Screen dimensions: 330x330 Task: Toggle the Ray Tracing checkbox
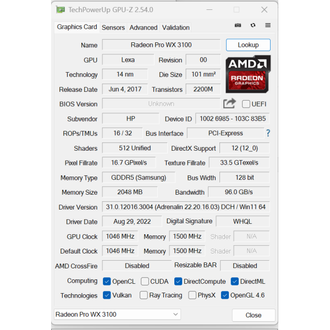144,295
